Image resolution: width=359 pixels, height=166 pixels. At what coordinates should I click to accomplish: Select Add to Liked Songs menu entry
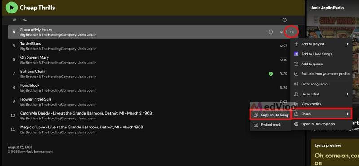click(321, 54)
